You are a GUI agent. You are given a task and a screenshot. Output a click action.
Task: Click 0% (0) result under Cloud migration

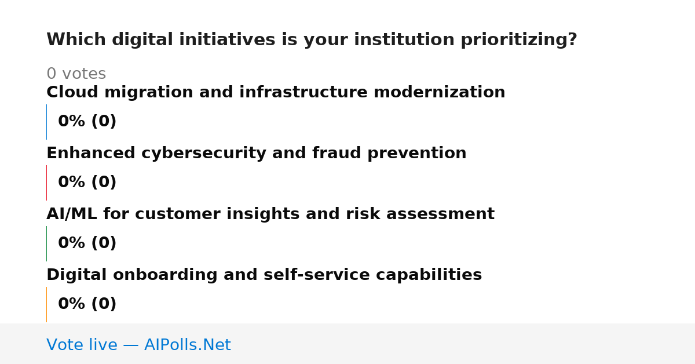click(x=87, y=122)
